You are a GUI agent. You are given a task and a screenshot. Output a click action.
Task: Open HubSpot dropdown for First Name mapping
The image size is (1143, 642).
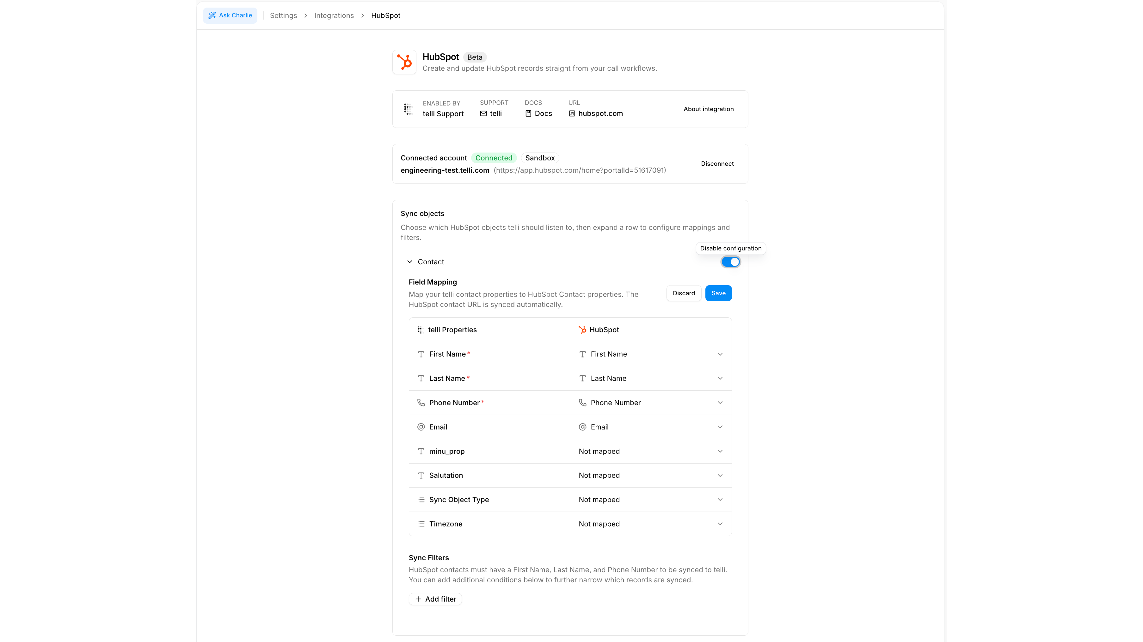(x=650, y=354)
